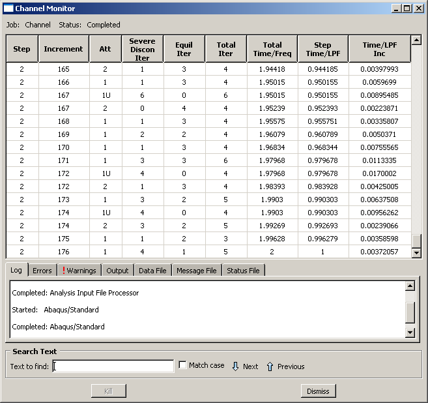Click in the Text to find field
Viewport: 428px width, 403px height.
[113, 366]
